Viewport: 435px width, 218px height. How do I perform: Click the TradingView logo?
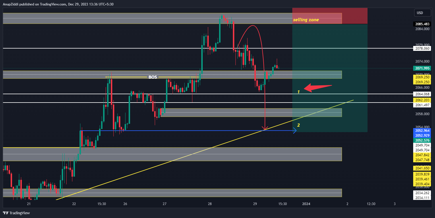(x=16, y=213)
